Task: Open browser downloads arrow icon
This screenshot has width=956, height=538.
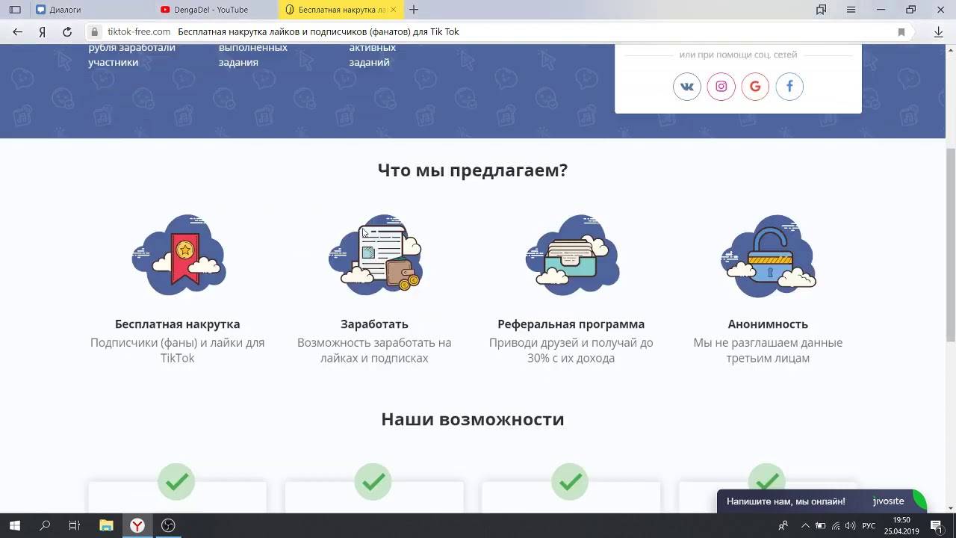Action: tap(939, 32)
